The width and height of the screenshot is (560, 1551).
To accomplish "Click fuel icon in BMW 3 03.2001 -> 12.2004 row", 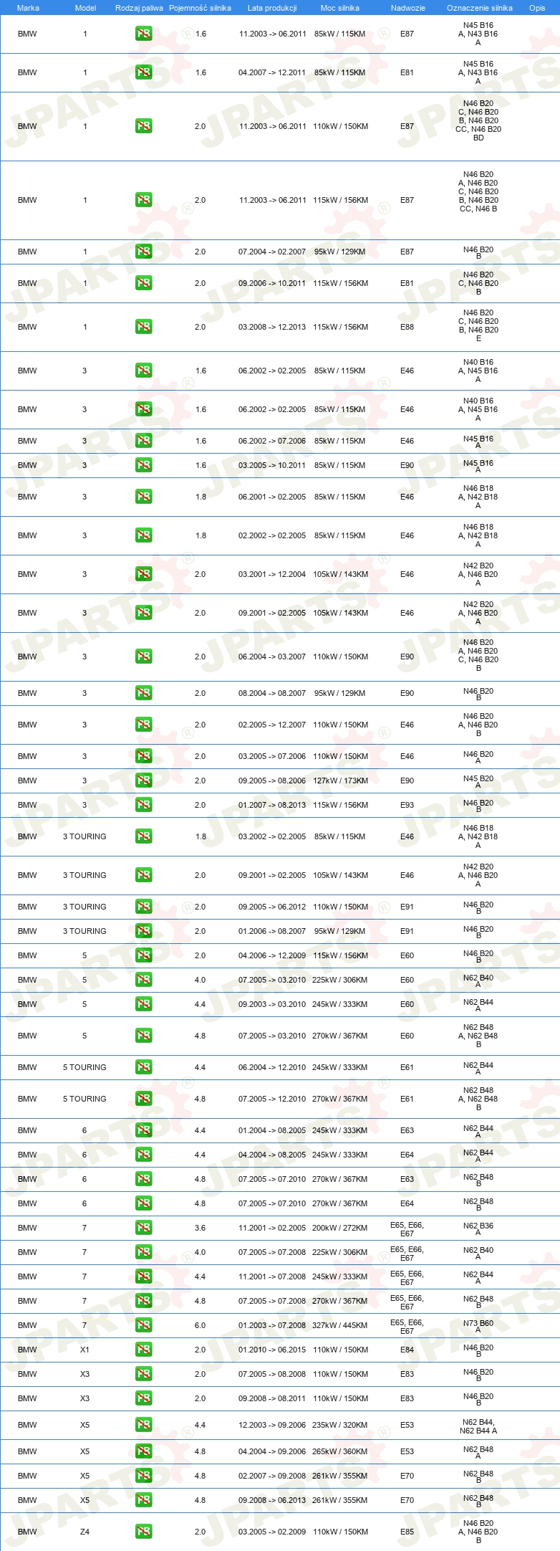I will [x=143, y=574].
